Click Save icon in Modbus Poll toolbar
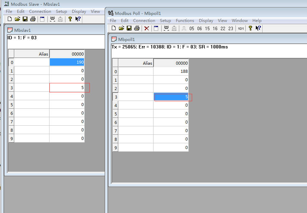The image size is (307, 213). 129,28
